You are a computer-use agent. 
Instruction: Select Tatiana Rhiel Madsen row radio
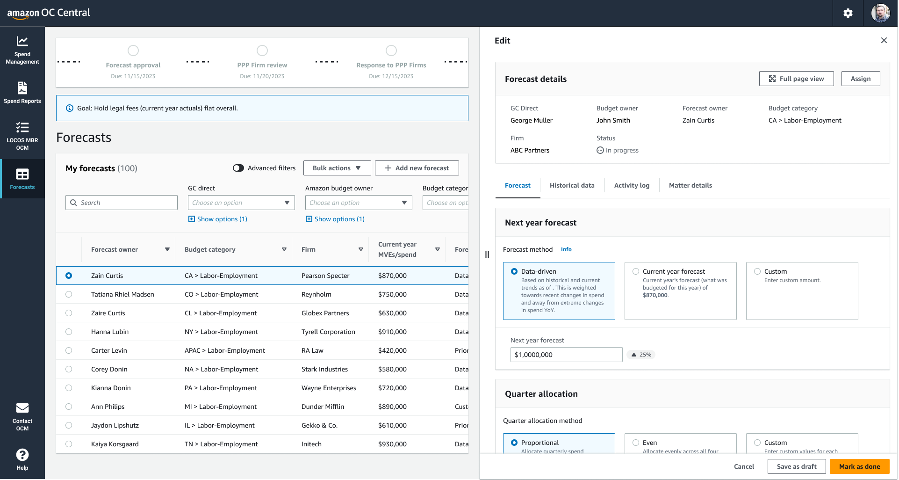tap(69, 294)
